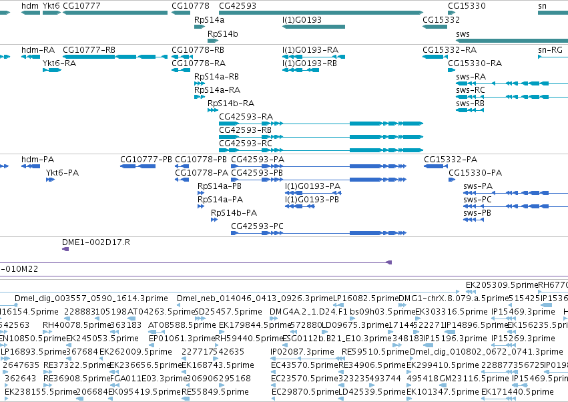Viewport: 568px width, 402px height.
Task: Open protein CG10778-PA
Action: point(202,172)
